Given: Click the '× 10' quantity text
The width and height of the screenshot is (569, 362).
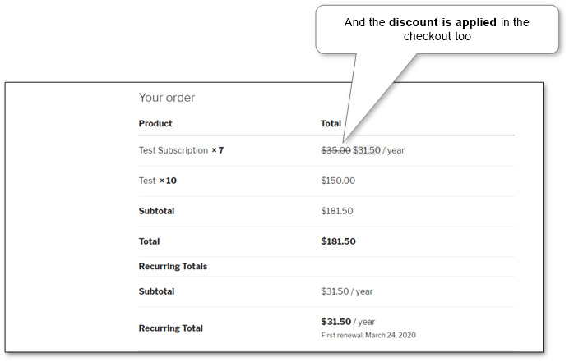Looking at the screenshot, I should (168, 181).
